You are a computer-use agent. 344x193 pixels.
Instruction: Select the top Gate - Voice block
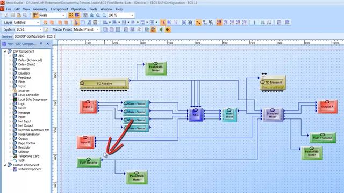136,103
